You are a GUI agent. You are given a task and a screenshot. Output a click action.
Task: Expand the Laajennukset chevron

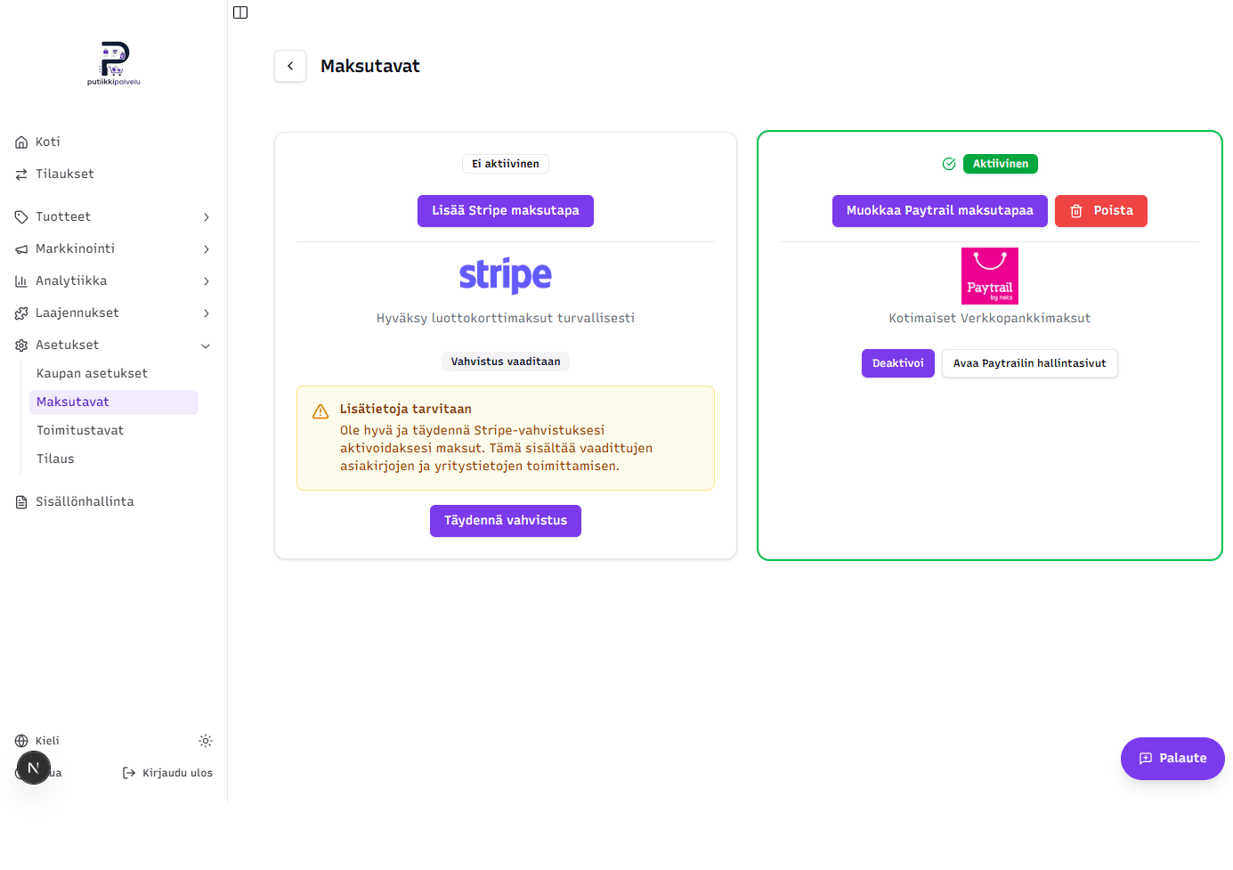click(207, 313)
